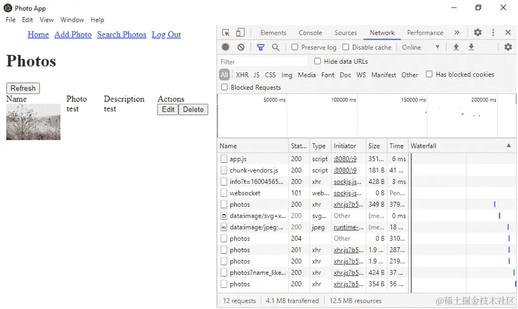518x309 pixels.
Task: Open the Add Photo link
Action: click(x=73, y=35)
